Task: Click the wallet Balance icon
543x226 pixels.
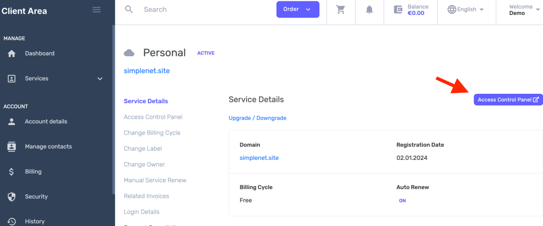Action: click(x=398, y=10)
